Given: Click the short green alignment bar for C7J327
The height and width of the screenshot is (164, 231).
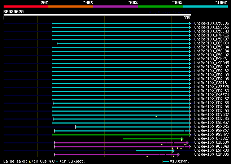Looking at the screenshot, I should click(152, 139).
